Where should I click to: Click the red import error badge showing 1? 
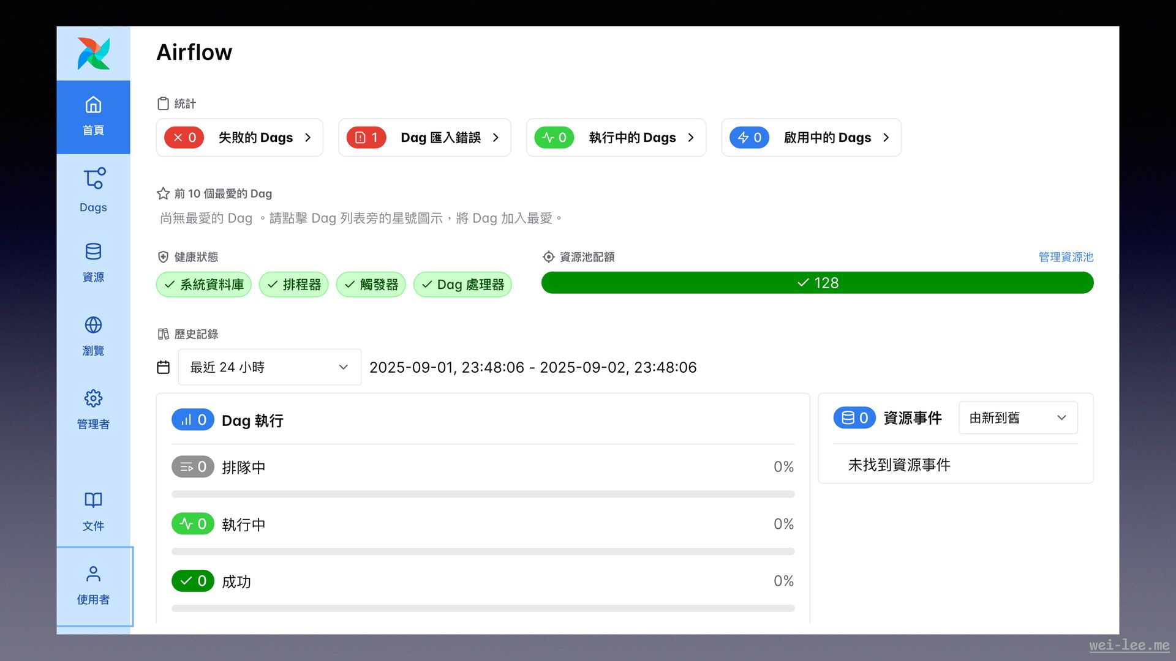coord(366,138)
